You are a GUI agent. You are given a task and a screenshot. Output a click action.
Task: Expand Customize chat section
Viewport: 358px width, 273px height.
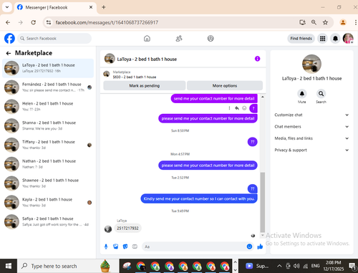click(x=311, y=115)
